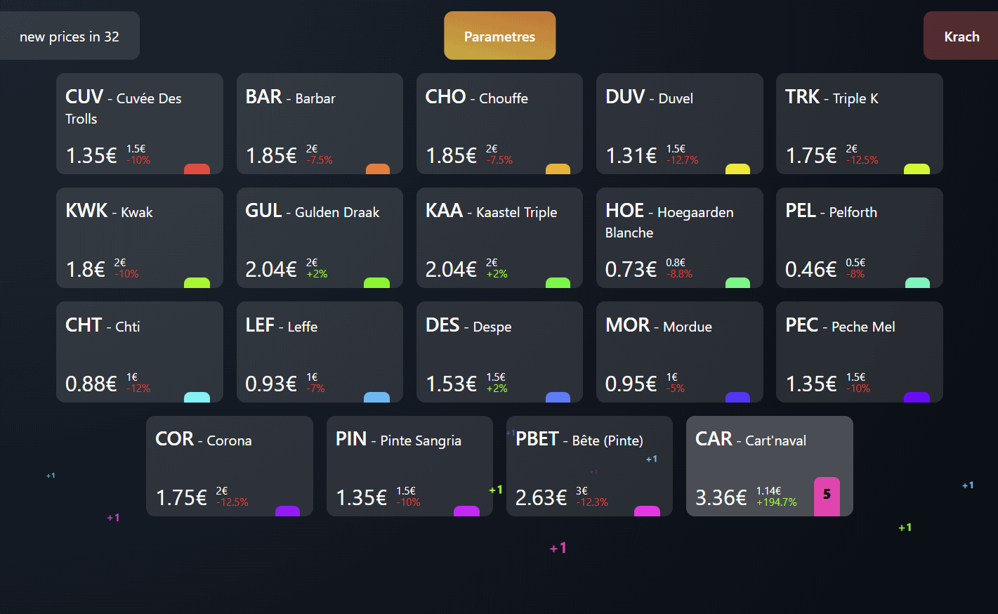Click the 0.88€ price on Chti

point(91,384)
